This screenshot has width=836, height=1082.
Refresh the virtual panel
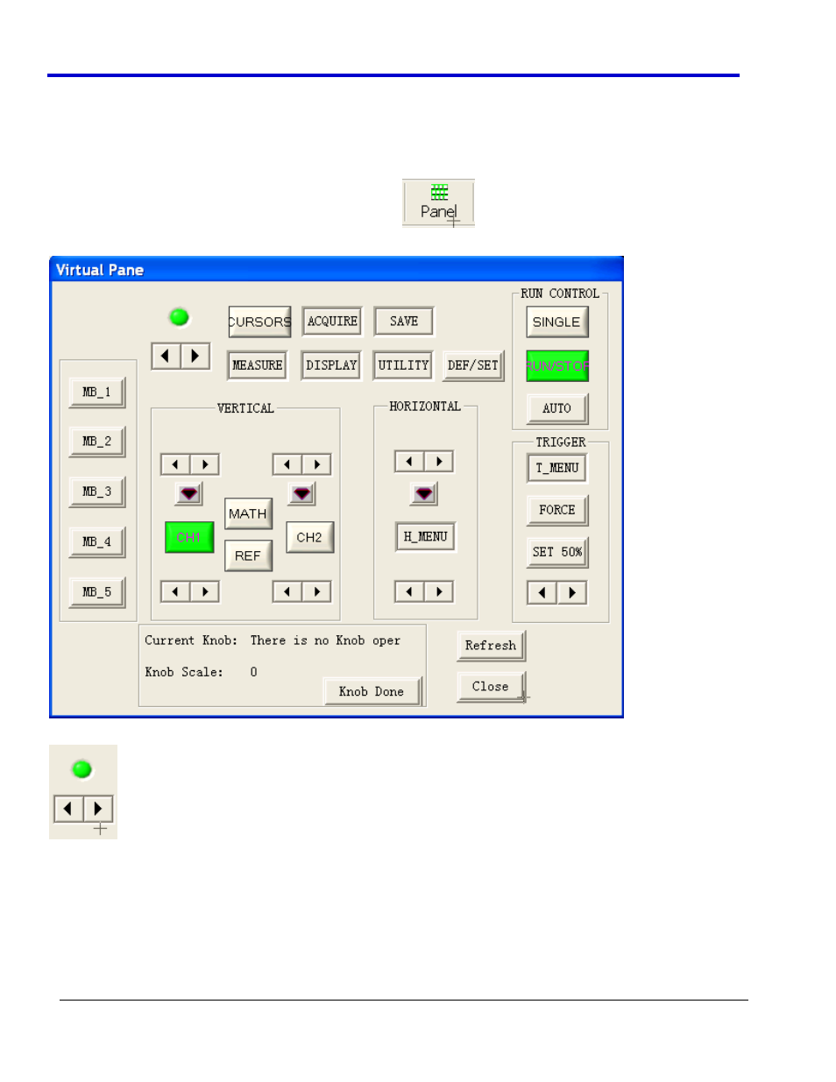pos(491,646)
